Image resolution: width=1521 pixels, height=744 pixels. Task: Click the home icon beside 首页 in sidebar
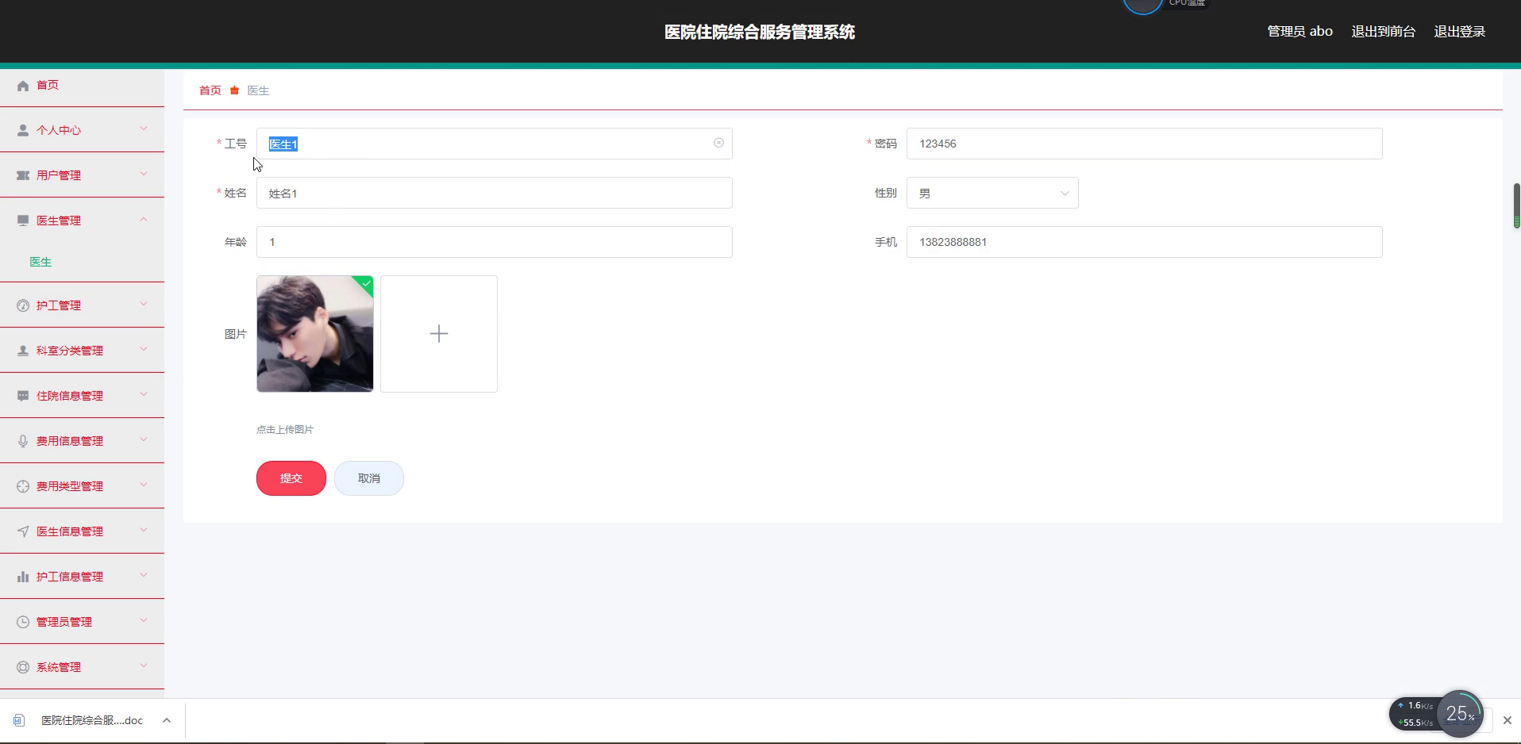[23, 86]
